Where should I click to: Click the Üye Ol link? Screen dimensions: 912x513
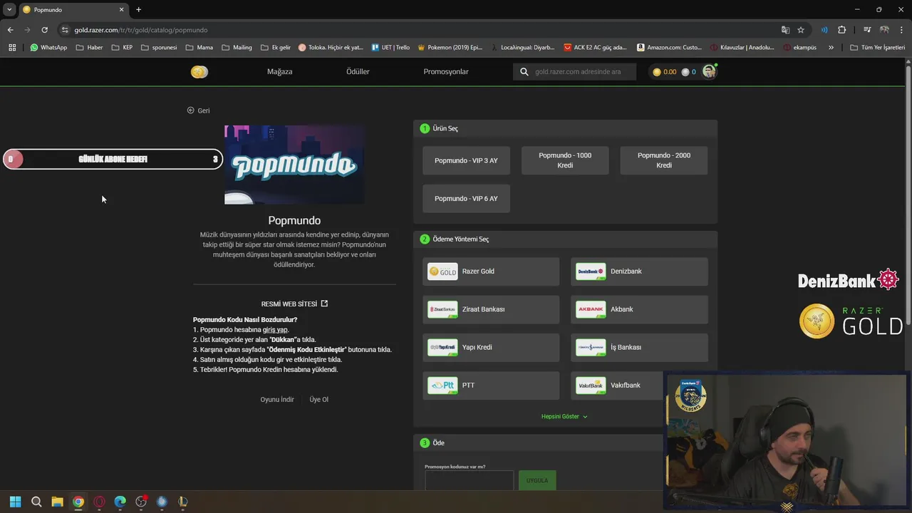[x=319, y=400]
